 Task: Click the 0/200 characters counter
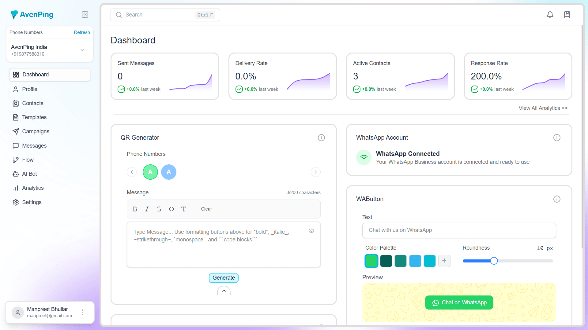(303, 193)
